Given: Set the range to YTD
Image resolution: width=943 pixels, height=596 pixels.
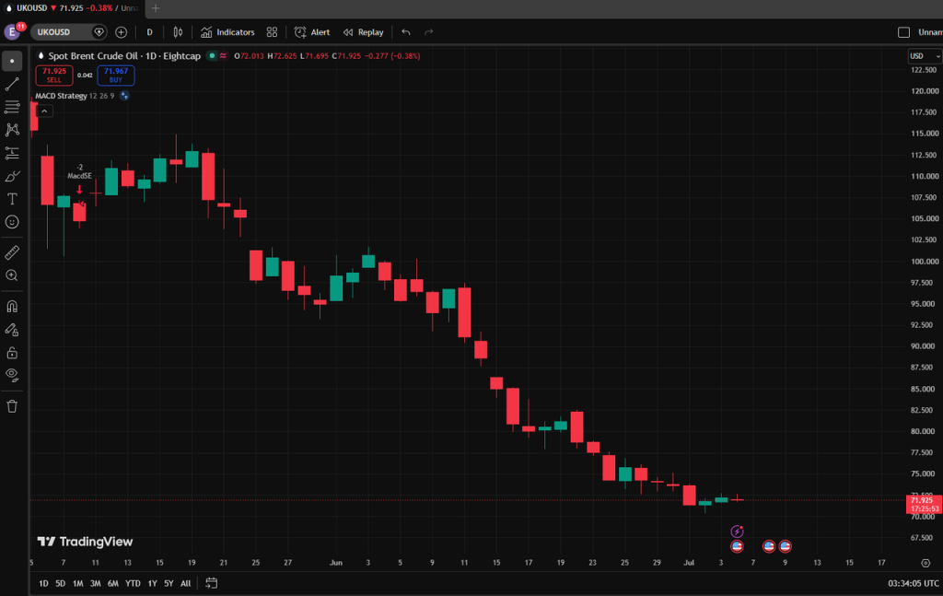Looking at the screenshot, I should coord(133,583).
